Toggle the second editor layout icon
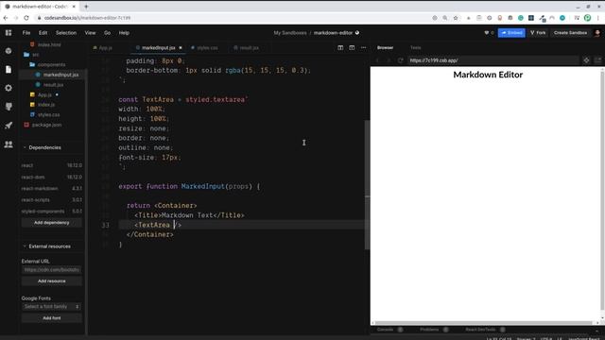 (352, 48)
